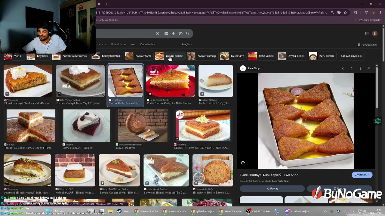
Task: Open Chrome's three-dot menu
Action: pos(380,13)
